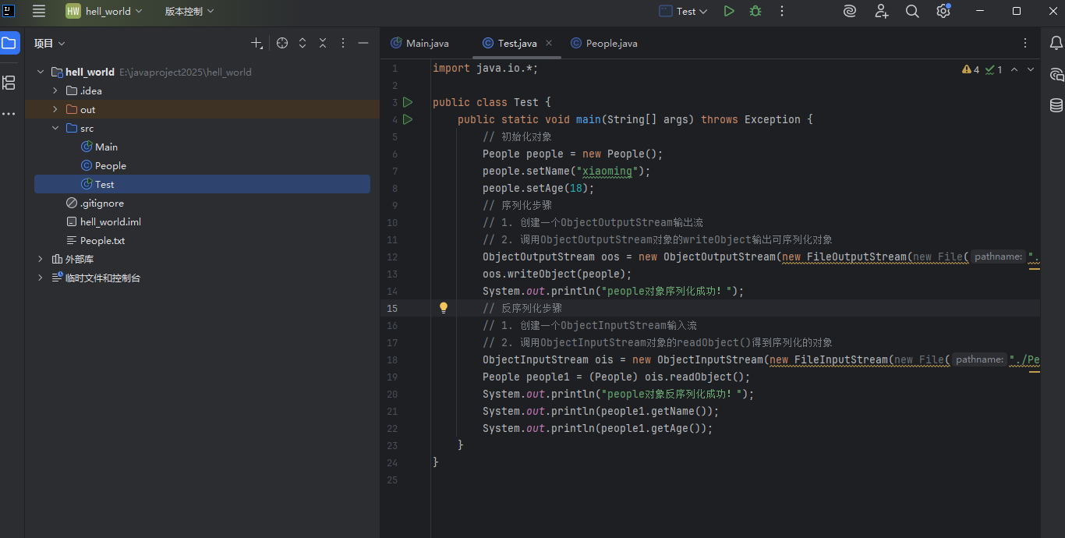Screen dimensions: 1065x538
Task: Toggle the Project tool window folder icon
Action: [9, 43]
